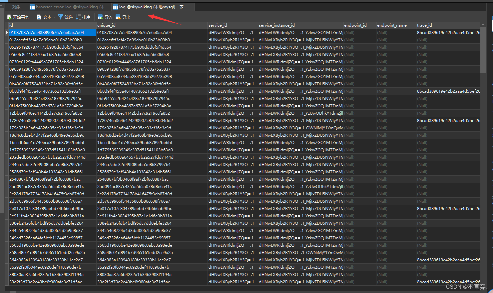Select id cell 18d4c8d2eb4d47f2a468b49e0e56cb9c

pos(52,135)
